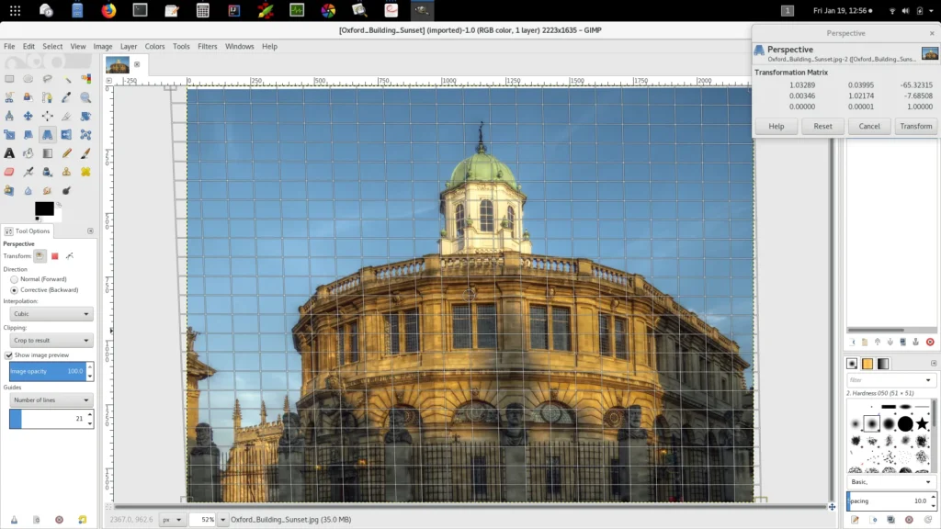Open the unit px dropdown in status bar
Image resolution: width=941 pixels, height=529 pixels.
[x=172, y=520]
